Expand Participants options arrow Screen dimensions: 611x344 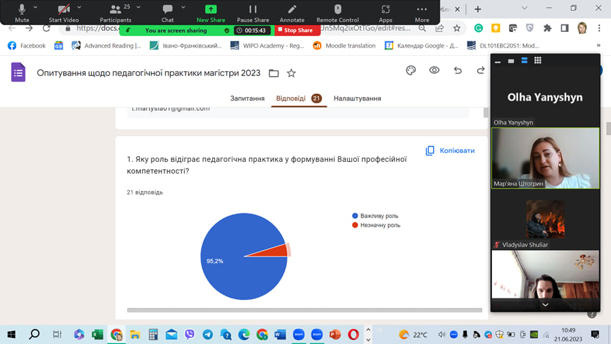pyautogui.click(x=139, y=7)
